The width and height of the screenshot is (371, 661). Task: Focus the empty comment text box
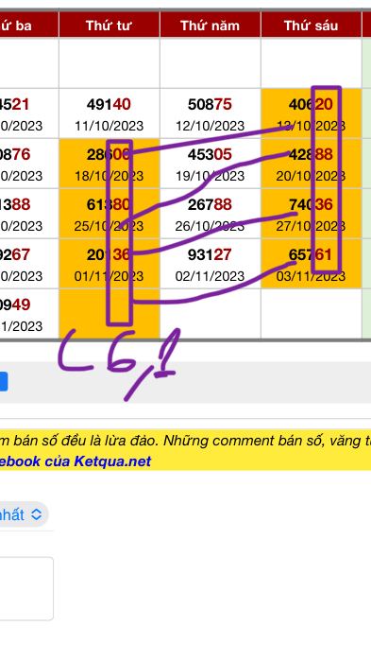pos(26,588)
